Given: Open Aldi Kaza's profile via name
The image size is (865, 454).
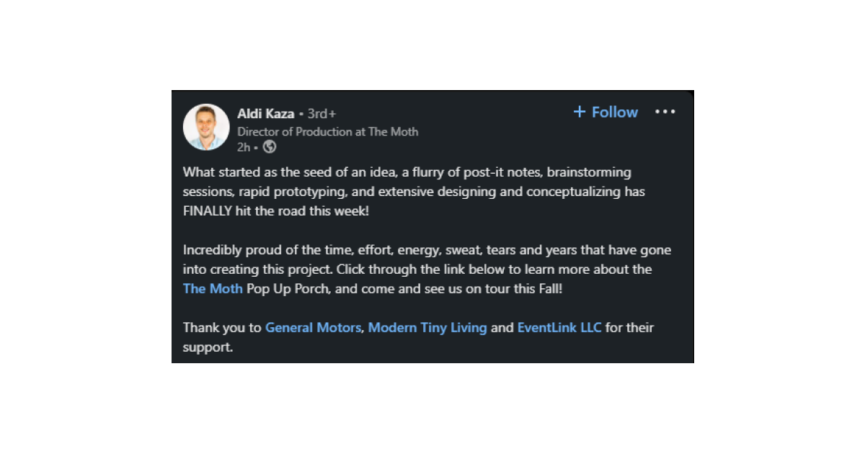Looking at the screenshot, I should [x=266, y=113].
